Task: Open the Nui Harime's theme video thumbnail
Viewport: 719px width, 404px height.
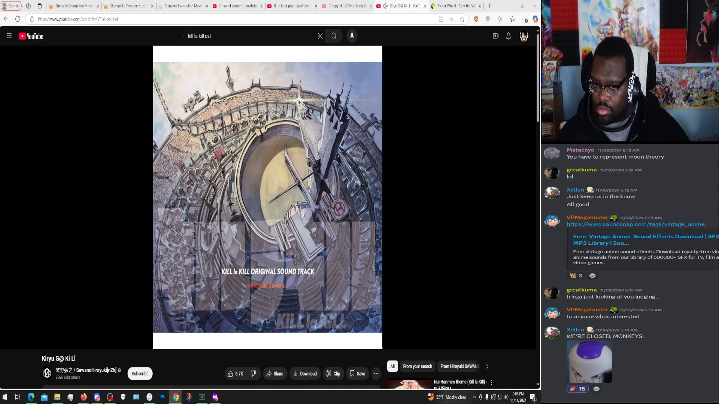Action: tap(409, 384)
